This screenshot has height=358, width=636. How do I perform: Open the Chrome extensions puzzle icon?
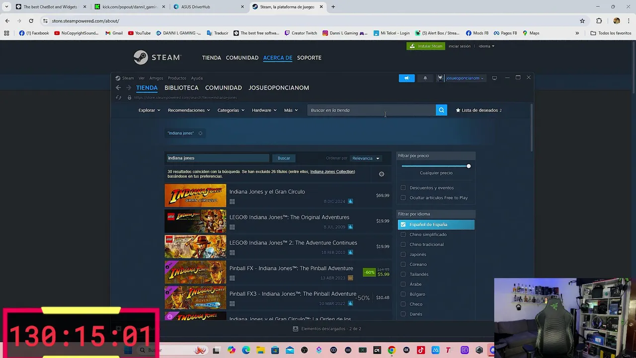click(x=599, y=21)
